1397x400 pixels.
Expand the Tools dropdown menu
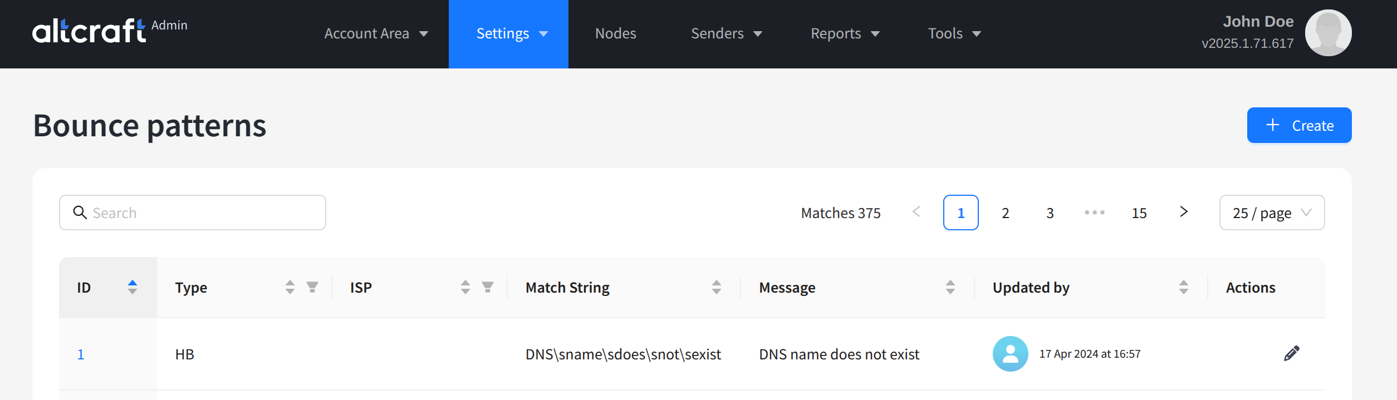(x=954, y=34)
